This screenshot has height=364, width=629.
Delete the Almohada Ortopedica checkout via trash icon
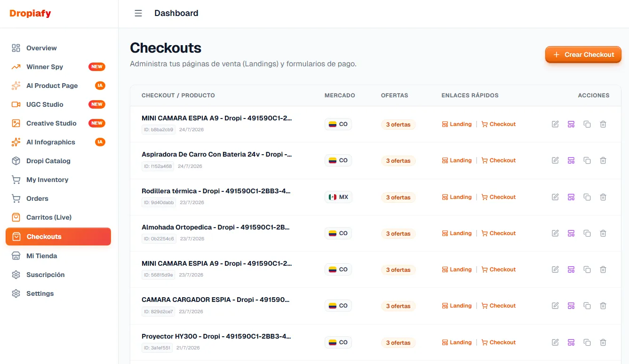click(603, 233)
